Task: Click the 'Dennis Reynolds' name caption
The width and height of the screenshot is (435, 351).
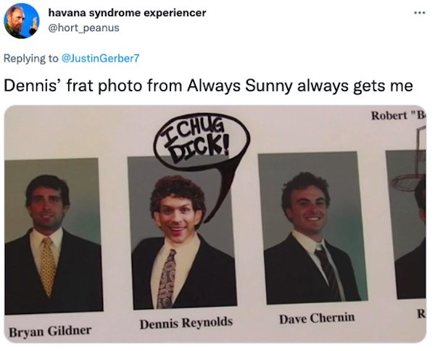Action: [186, 322]
